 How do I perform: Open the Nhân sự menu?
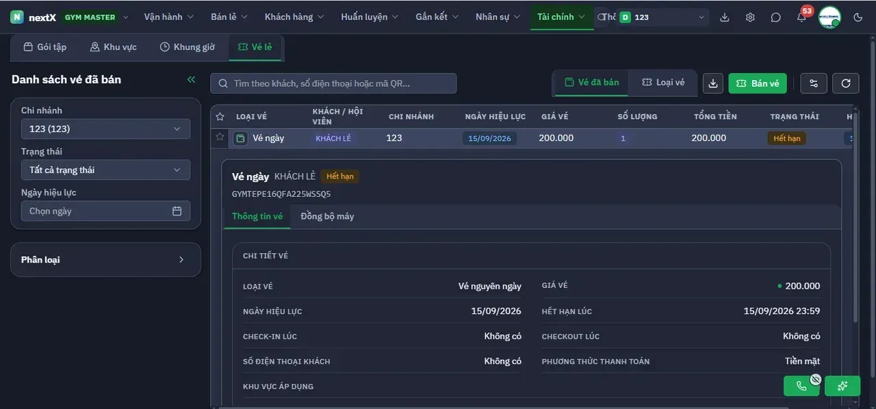click(498, 17)
